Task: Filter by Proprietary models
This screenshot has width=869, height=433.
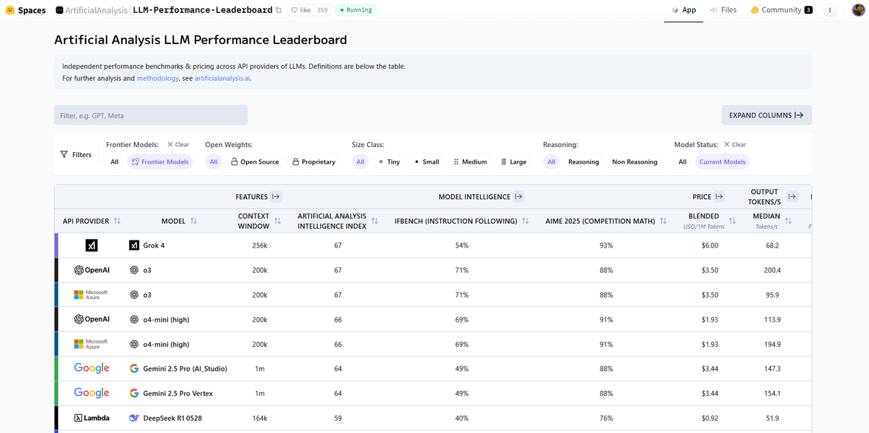Action: [x=314, y=161]
